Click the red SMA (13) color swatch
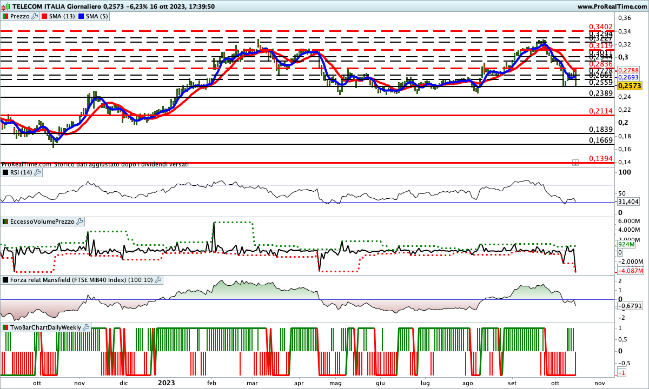 [45, 16]
